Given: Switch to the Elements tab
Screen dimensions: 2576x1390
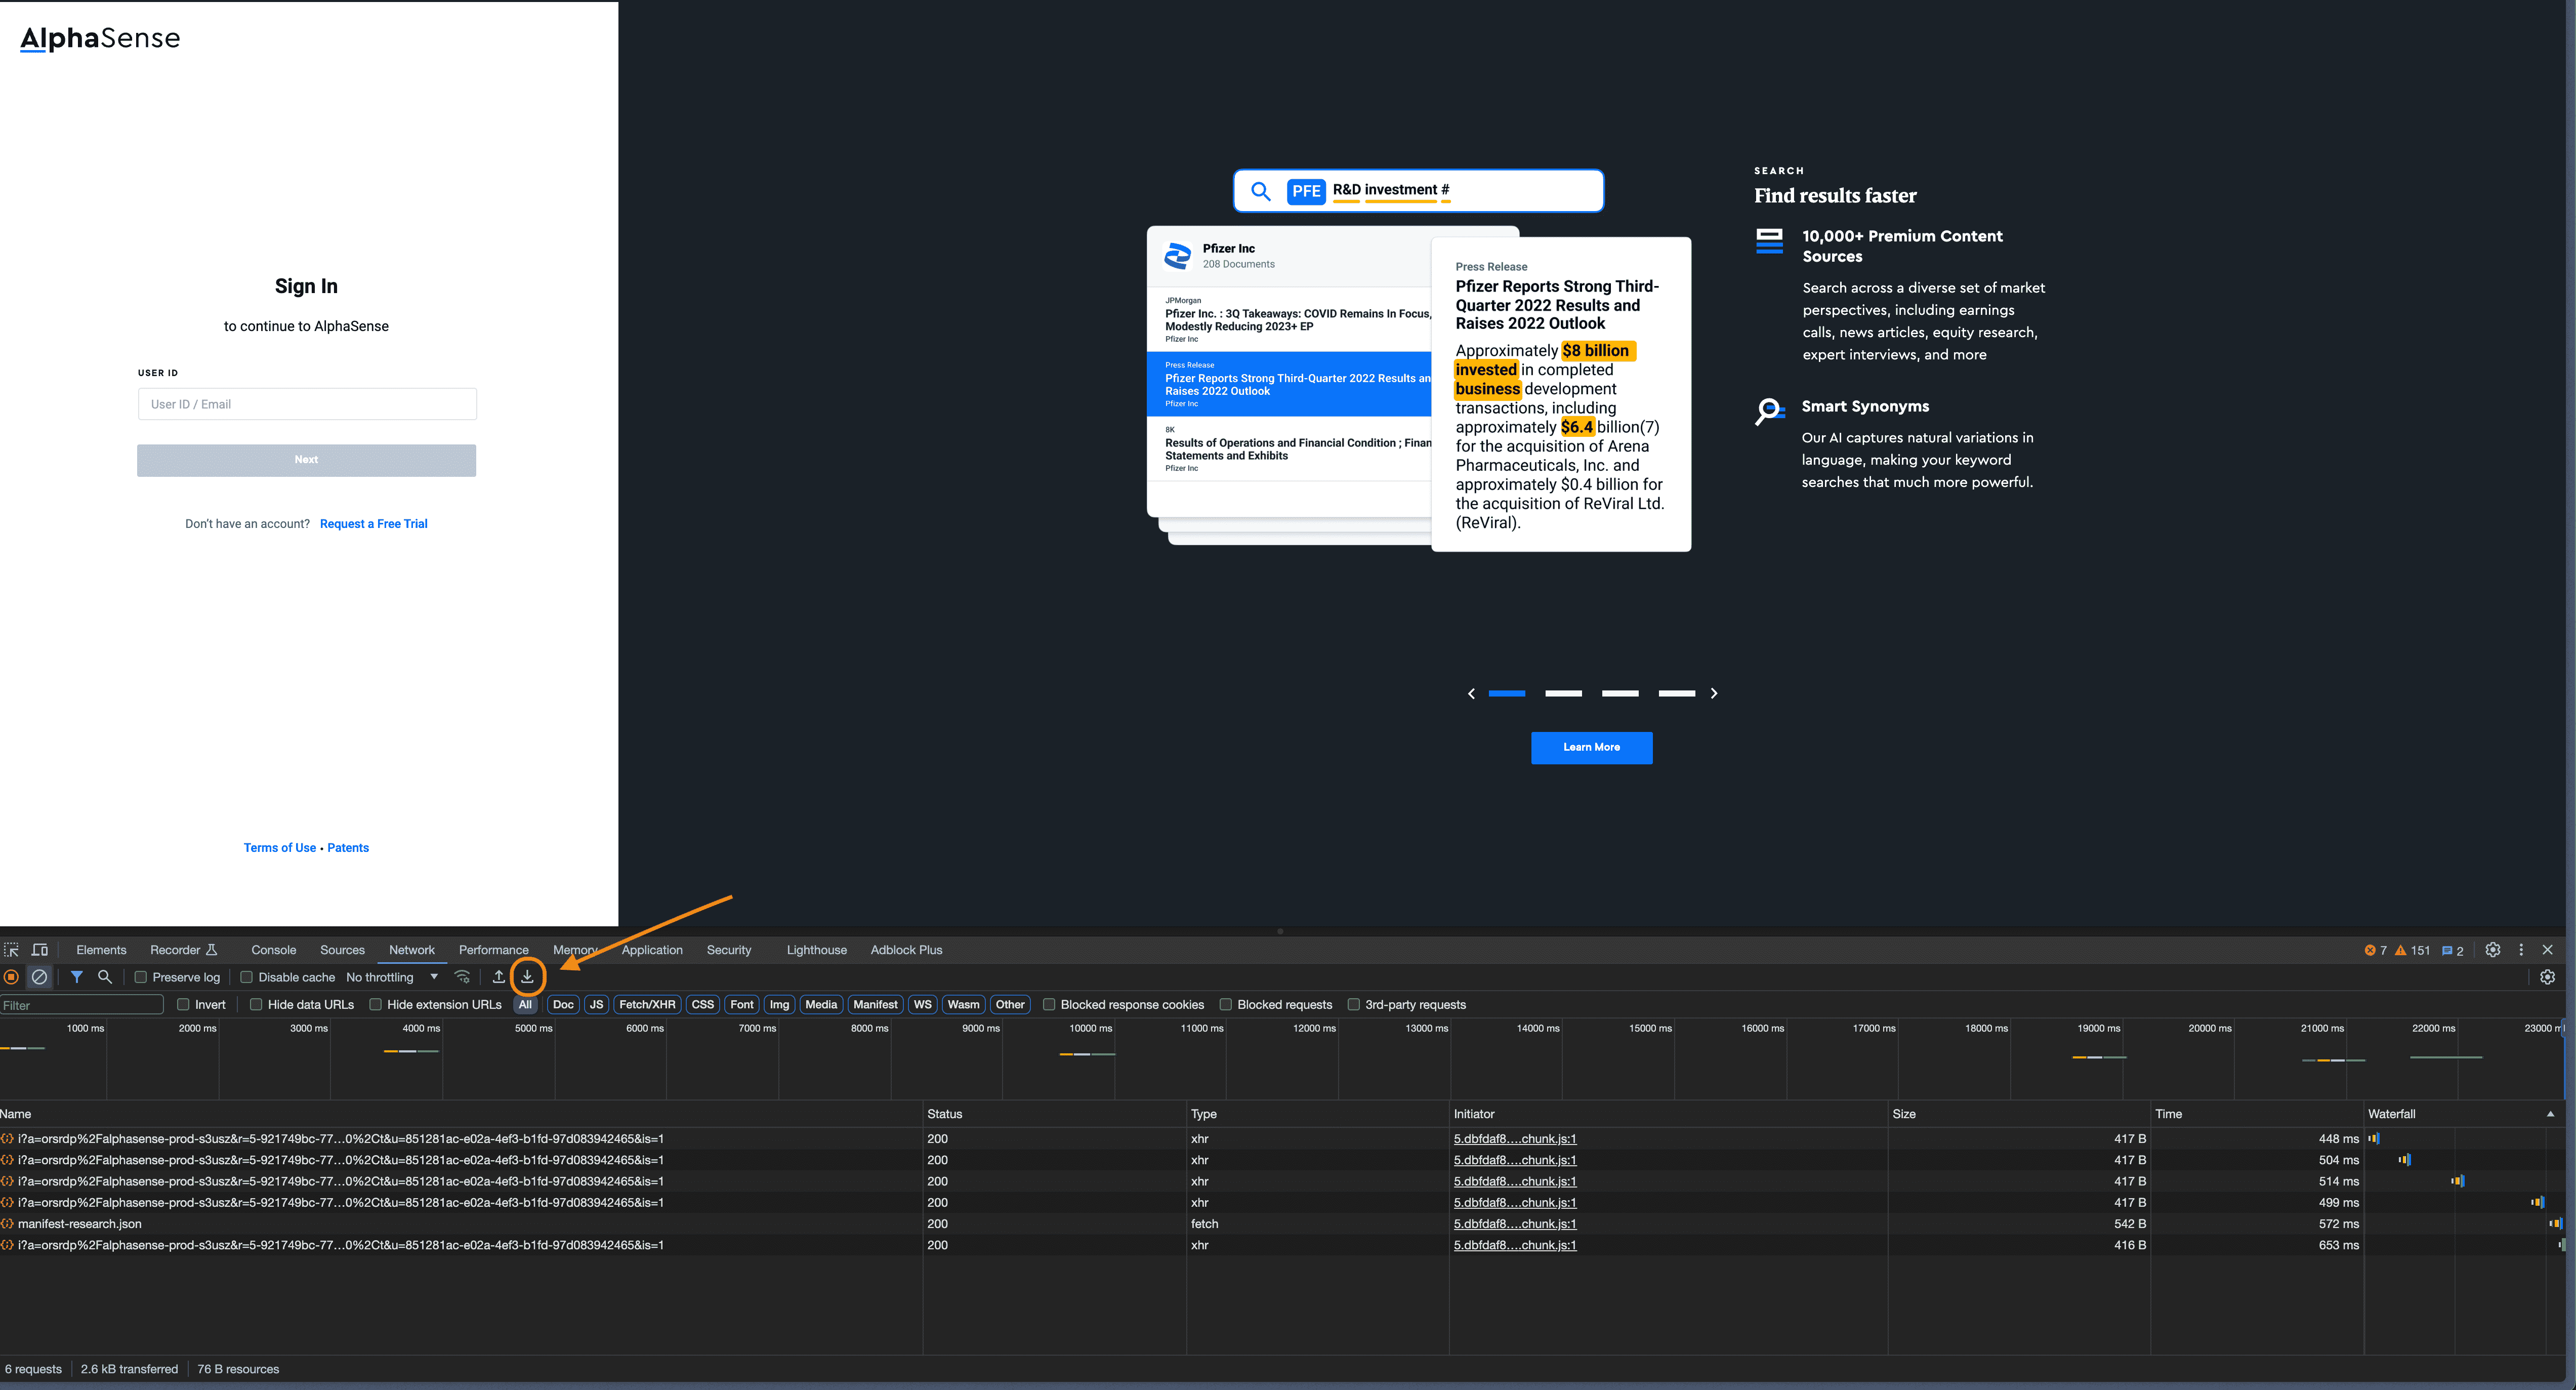Looking at the screenshot, I should coord(101,950).
